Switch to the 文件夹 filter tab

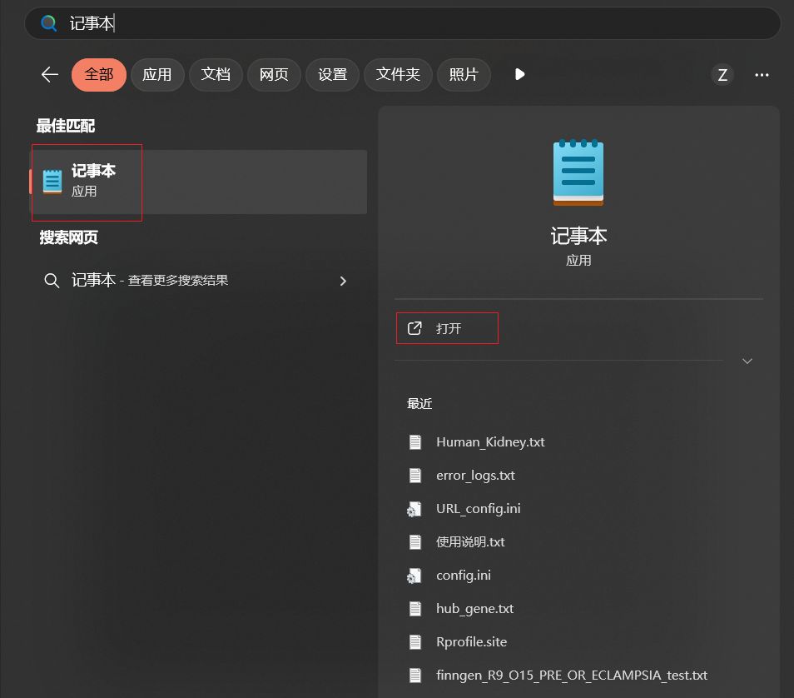point(398,74)
